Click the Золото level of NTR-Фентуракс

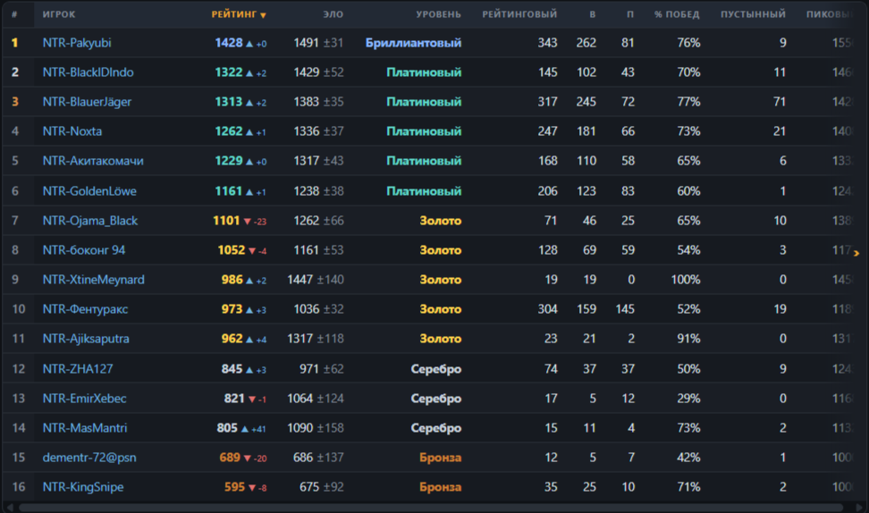440,309
